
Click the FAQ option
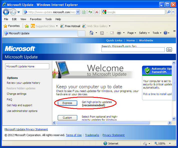(9, 99)
